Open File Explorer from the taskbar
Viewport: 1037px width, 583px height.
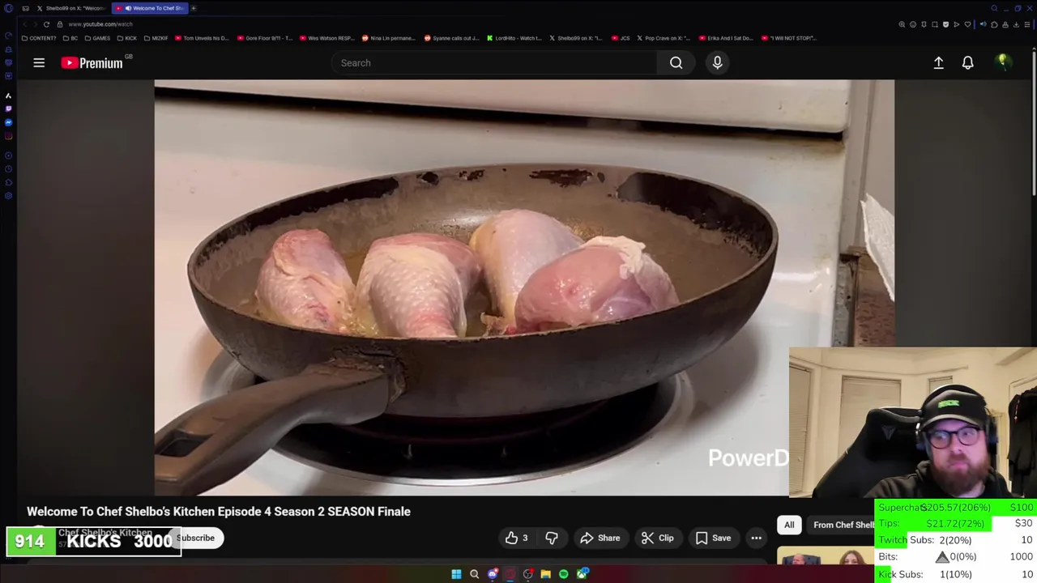(x=545, y=574)
